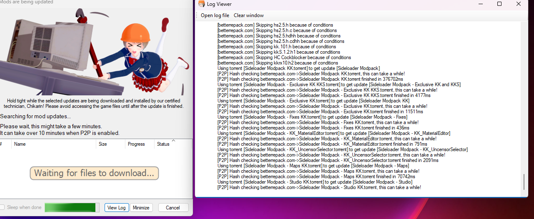
Task: Open log file from Log Viewer toolbar
Action: (215, 15)
